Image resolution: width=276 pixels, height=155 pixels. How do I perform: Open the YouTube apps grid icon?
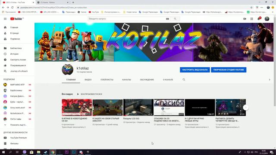(x=252, y=19)
